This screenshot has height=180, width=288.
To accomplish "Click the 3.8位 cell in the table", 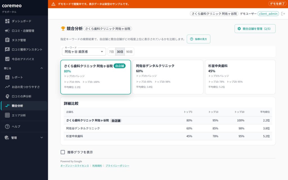I will (266, 128).
